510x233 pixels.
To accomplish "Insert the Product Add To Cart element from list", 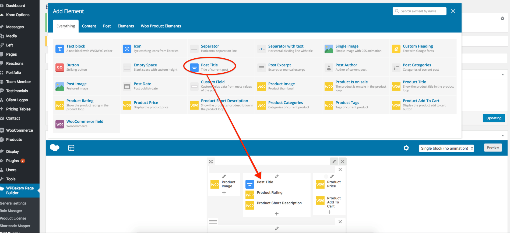I will [423, 105].
